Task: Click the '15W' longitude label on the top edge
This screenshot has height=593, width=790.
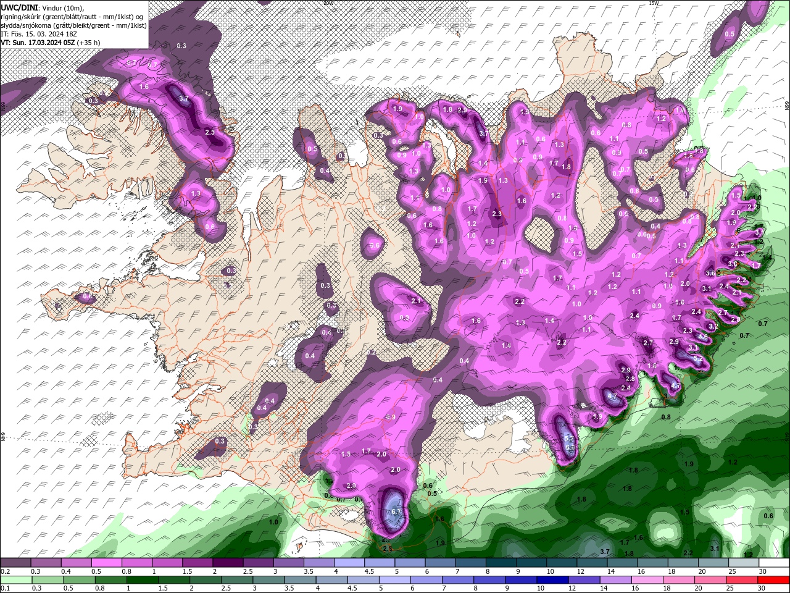Action: click(654, 2)
